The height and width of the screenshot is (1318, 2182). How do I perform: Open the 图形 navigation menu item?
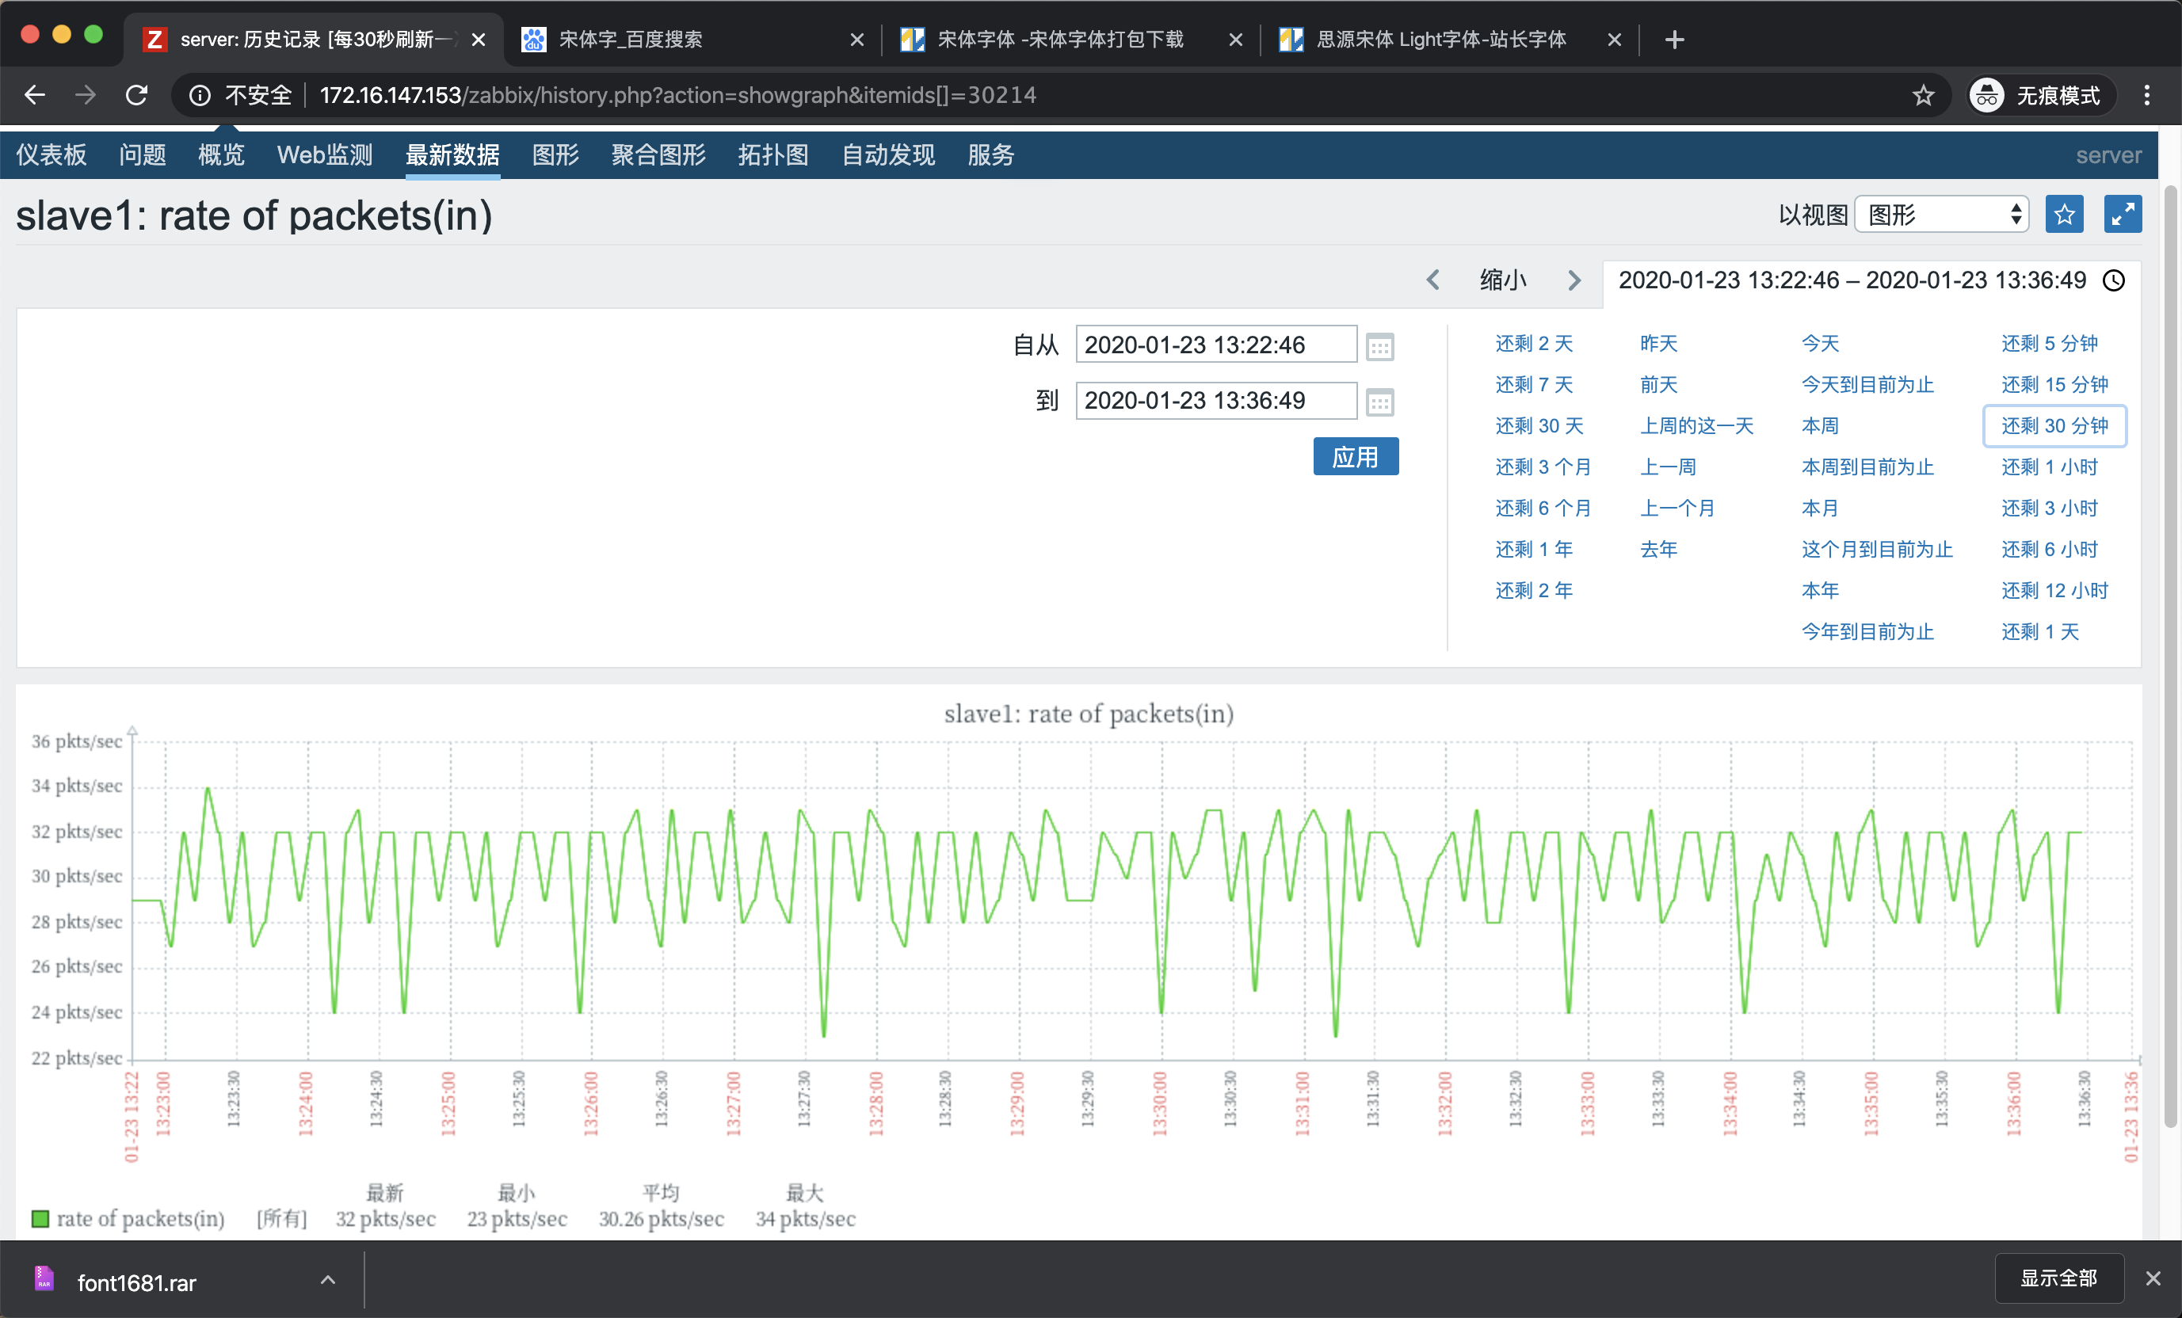(555, 156)
